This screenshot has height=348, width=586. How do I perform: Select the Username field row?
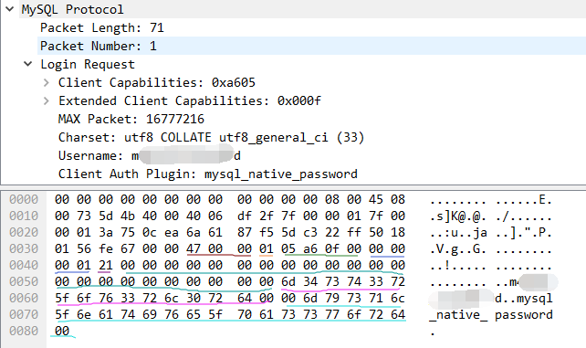tap(150, 155)
